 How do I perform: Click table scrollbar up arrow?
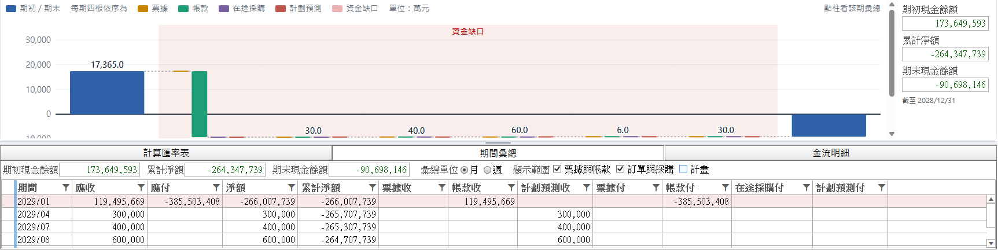click(991, 199)
